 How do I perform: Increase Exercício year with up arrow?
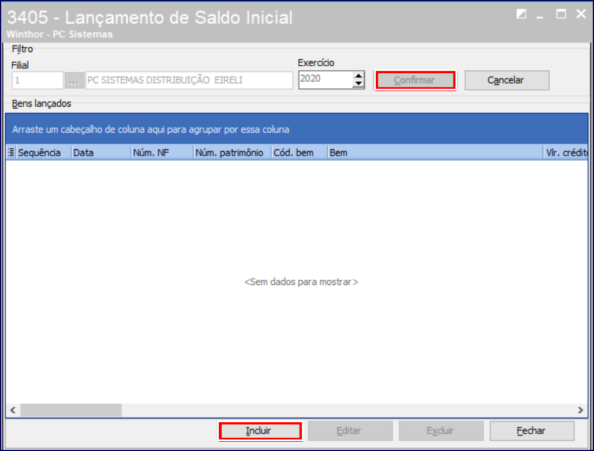[x=358, y=76]
